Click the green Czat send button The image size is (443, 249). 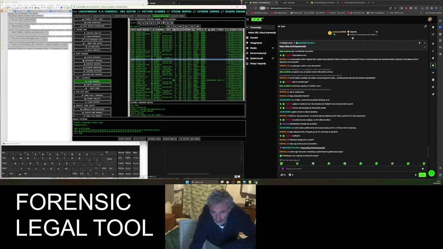[422, 175]
